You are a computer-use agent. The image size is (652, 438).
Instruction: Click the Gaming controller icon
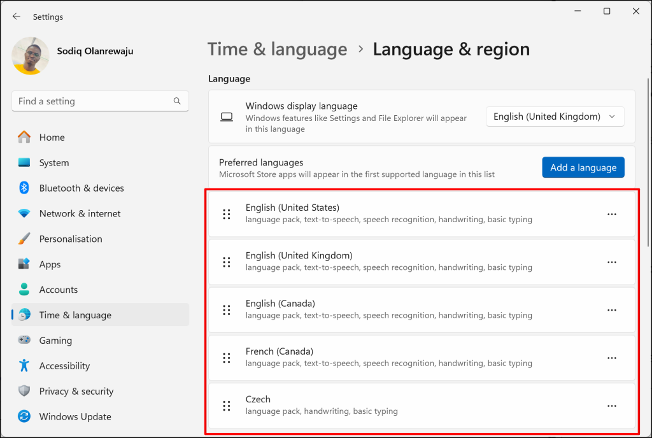24,340
